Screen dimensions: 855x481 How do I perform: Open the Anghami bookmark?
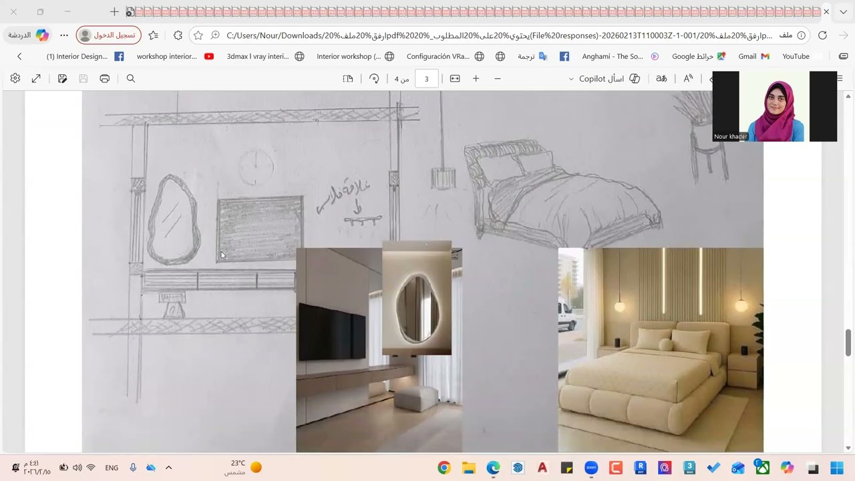(x=621, y=57)
